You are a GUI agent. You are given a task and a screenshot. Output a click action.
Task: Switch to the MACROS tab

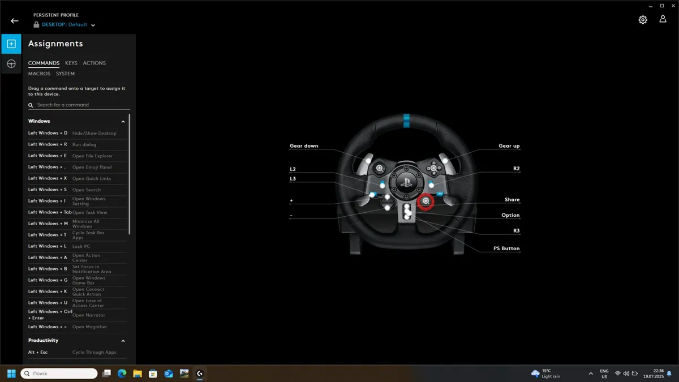click(x=39, y=74)
